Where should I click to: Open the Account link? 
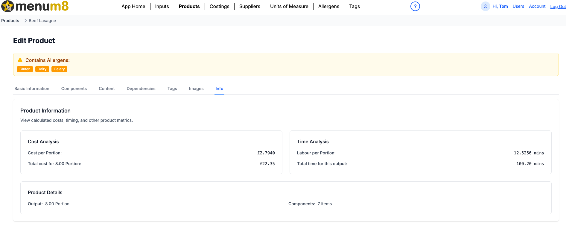[537, 6]
